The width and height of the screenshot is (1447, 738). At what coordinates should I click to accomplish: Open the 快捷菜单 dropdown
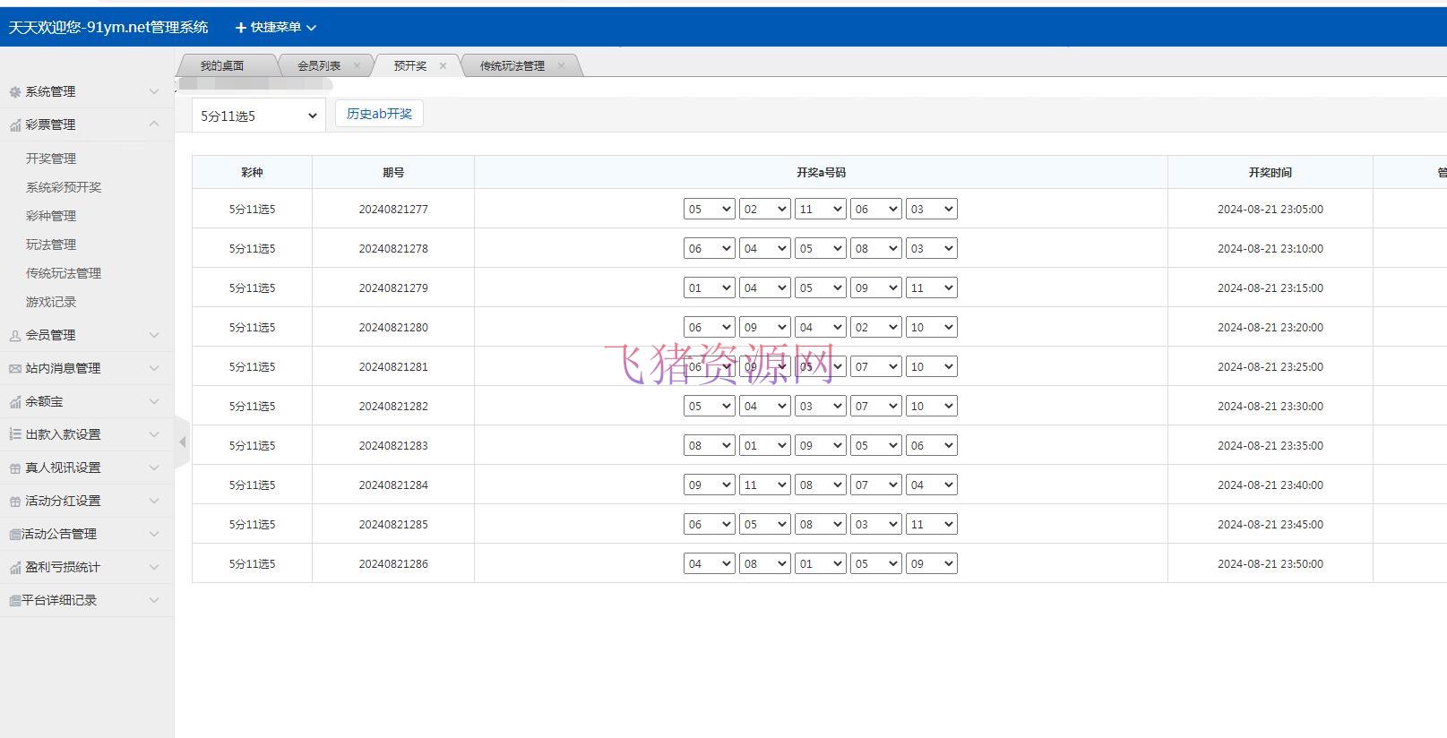point(276,28)
